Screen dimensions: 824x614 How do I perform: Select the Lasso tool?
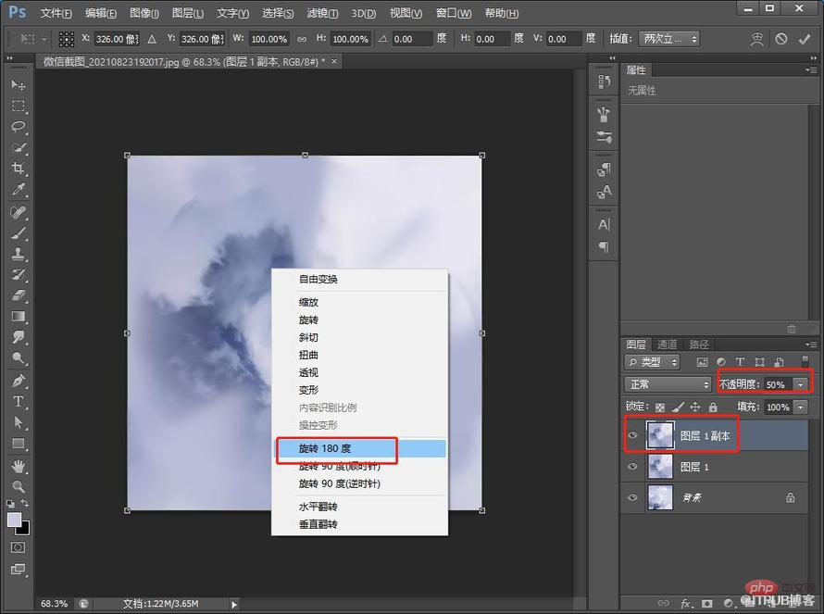pos(19,127)
